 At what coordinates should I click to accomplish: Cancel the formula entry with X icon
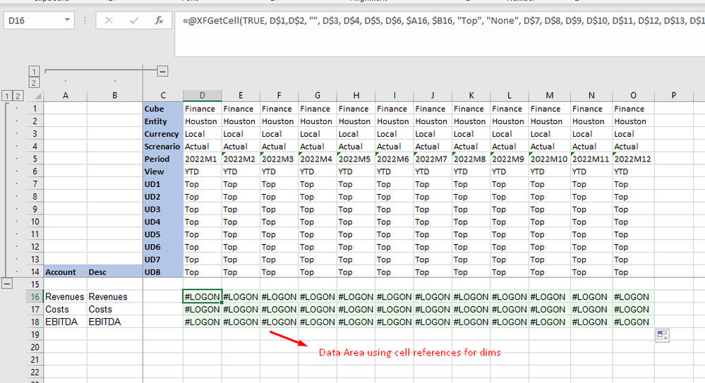(x=109, y=20)
